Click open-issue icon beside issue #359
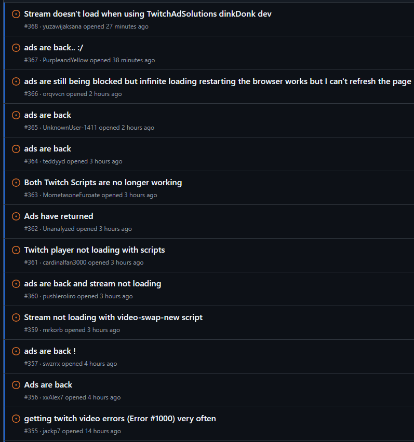 click(x=16, y=317)
